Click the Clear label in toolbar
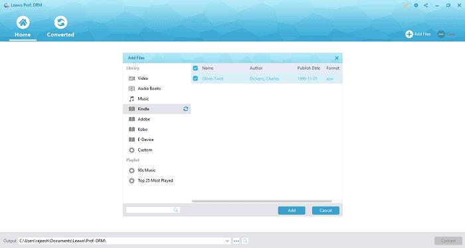465x248 pixels. pyautogui.click(x=451, y=34)
